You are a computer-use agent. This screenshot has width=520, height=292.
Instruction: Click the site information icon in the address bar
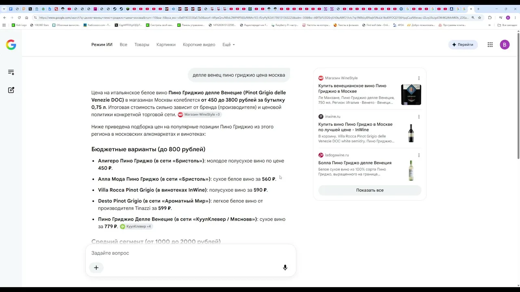coord(35,17)
